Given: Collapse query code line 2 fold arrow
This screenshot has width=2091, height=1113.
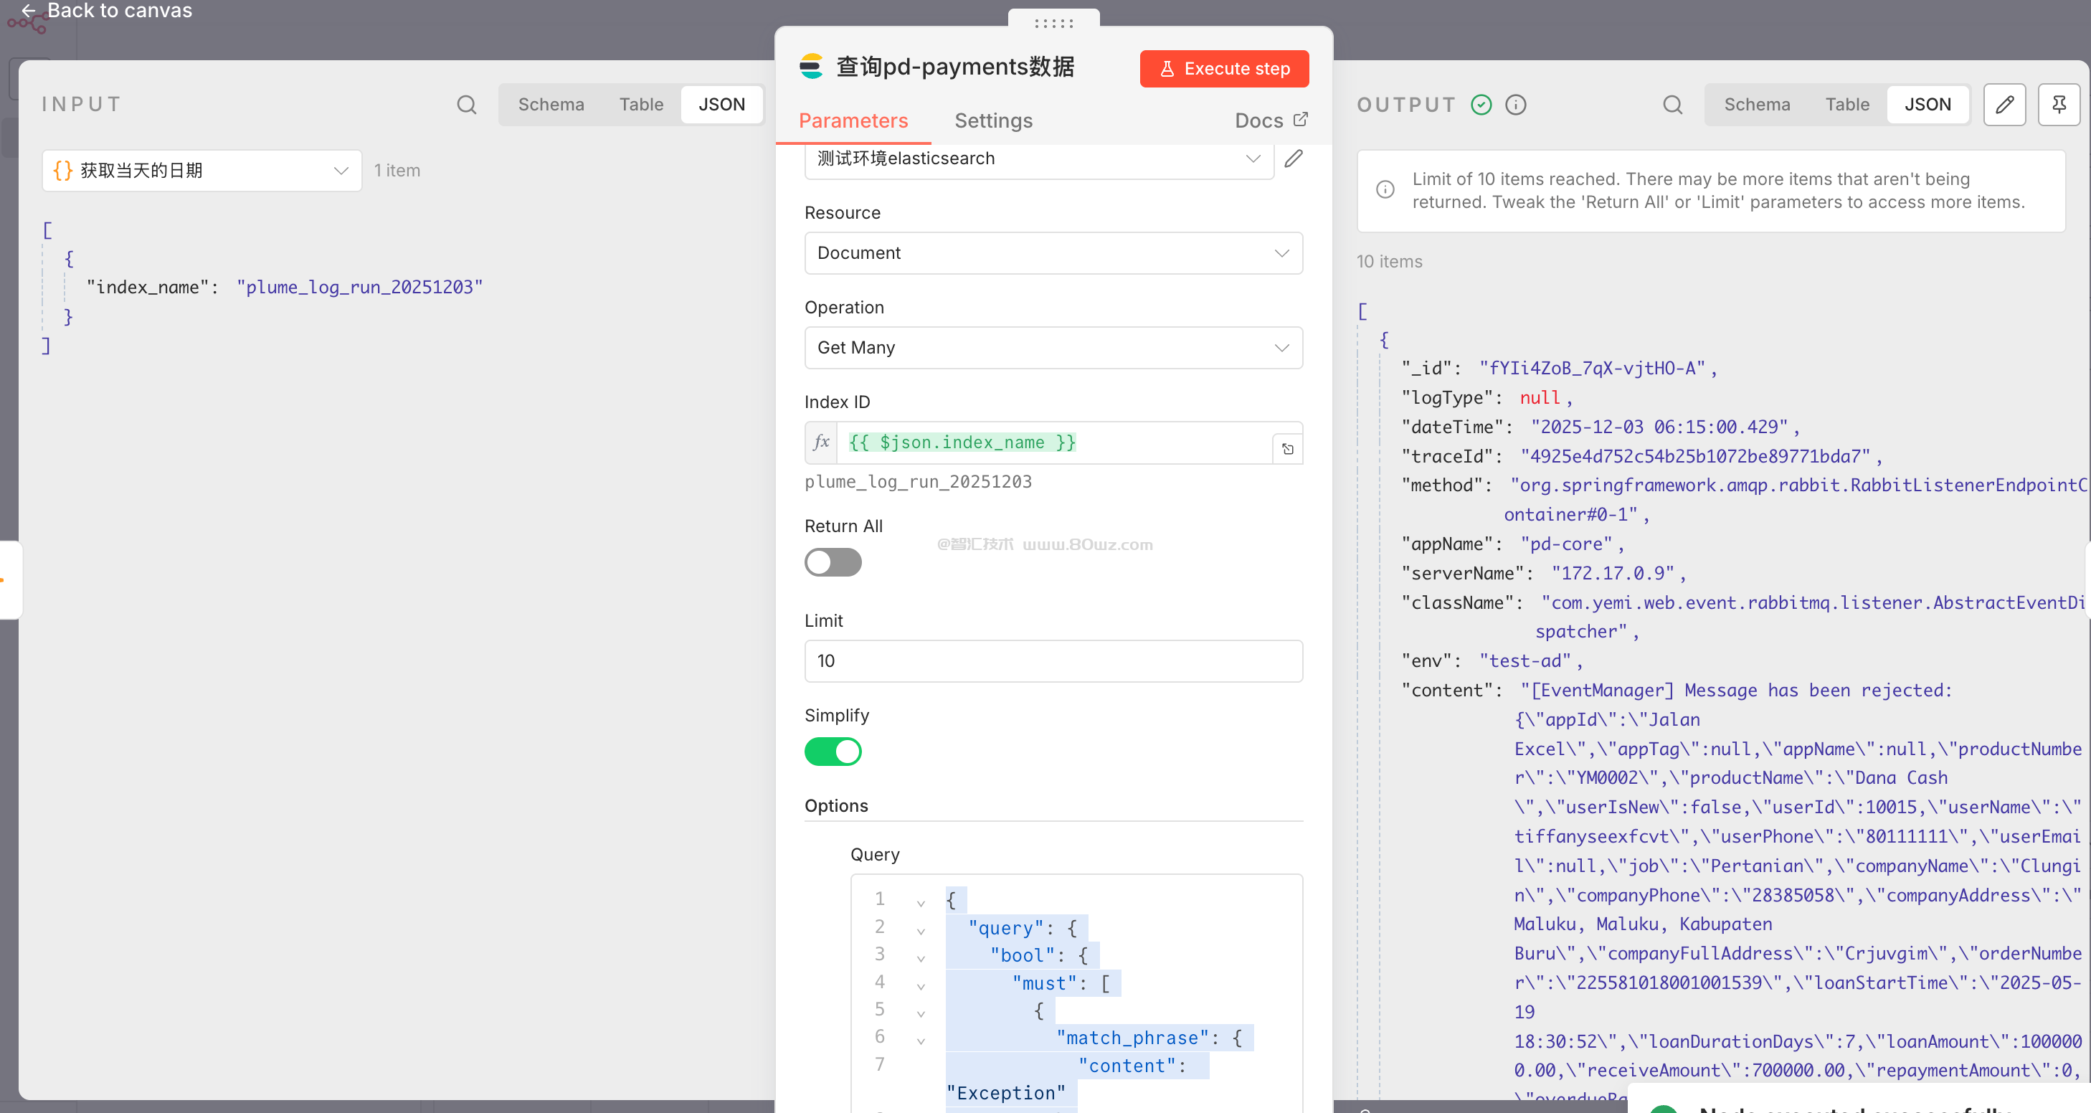Looking at the screenshot, I should 921,930.
